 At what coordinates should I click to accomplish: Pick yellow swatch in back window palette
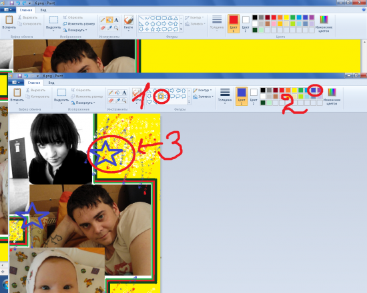286,17
